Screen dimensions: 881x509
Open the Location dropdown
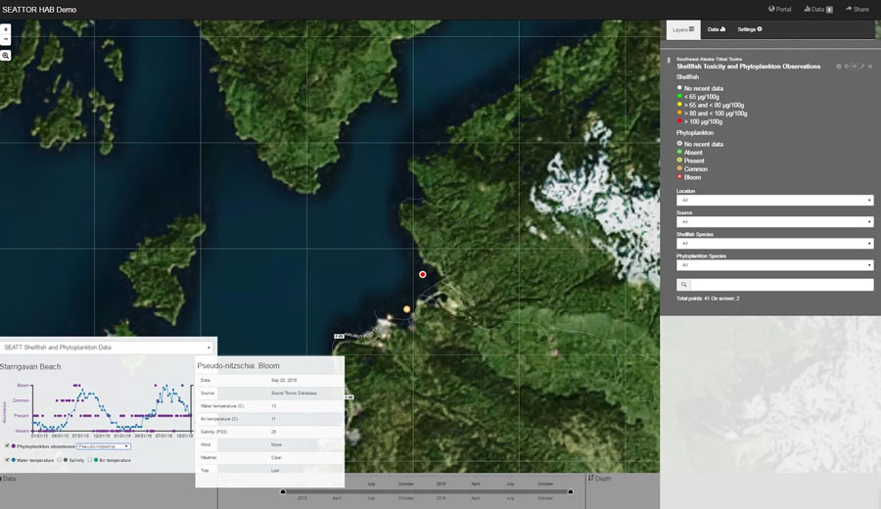click(774, 201)
